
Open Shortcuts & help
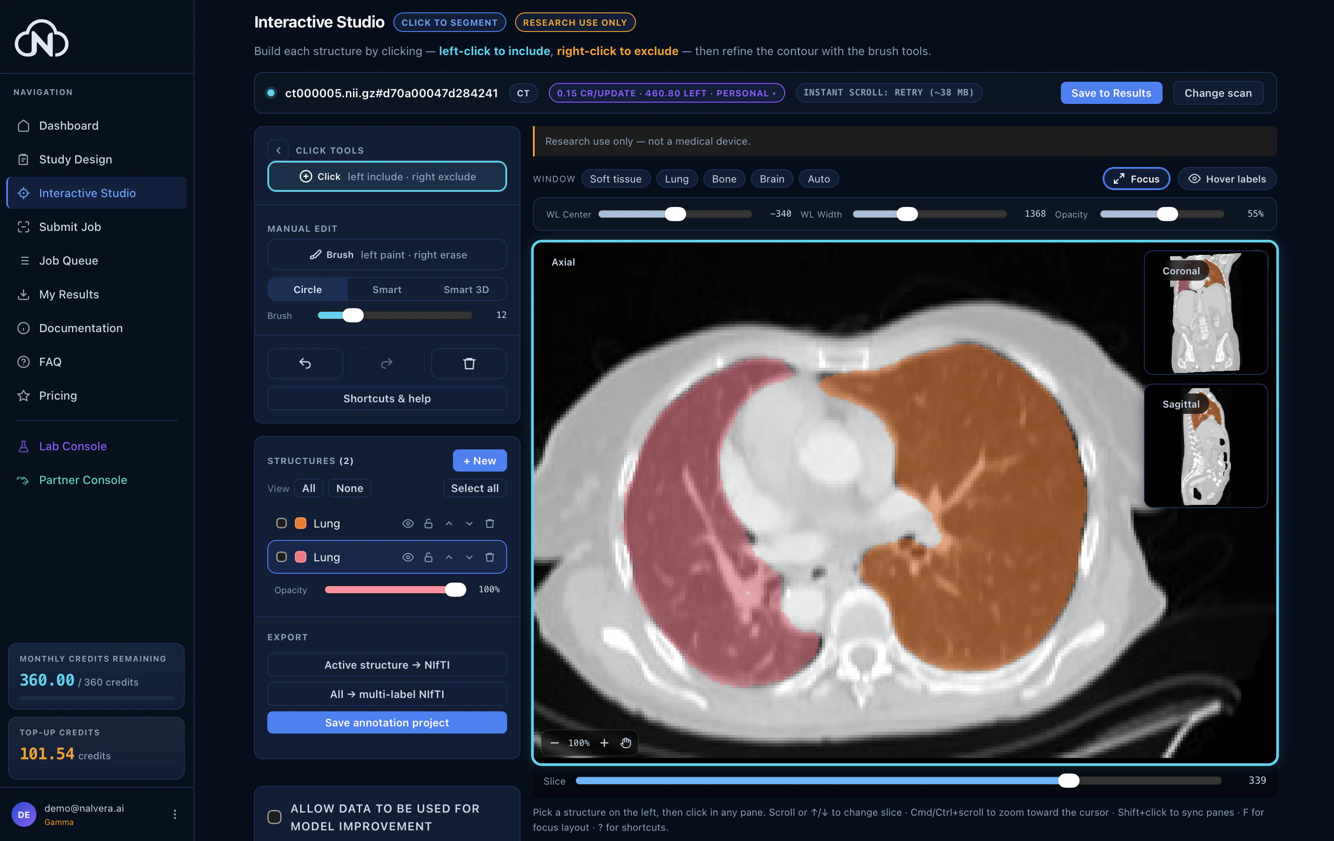coord(387,398)
